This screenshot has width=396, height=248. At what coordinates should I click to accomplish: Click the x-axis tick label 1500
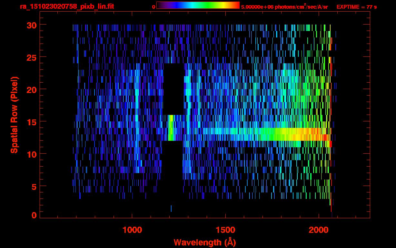pyautogui.click(x=225, y=230)
